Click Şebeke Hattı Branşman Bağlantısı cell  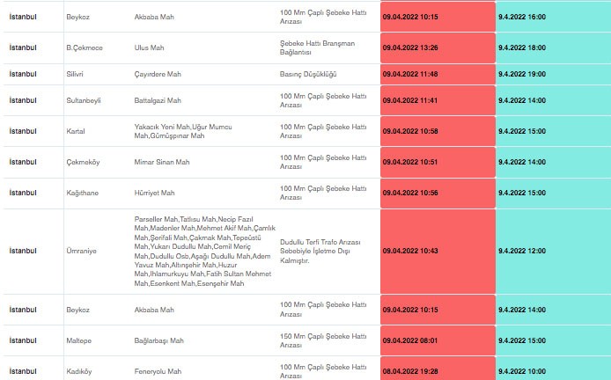coord(315,47)
